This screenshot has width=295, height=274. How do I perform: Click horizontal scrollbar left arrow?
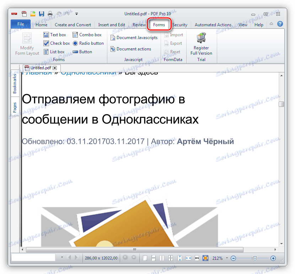coord(22,250)
